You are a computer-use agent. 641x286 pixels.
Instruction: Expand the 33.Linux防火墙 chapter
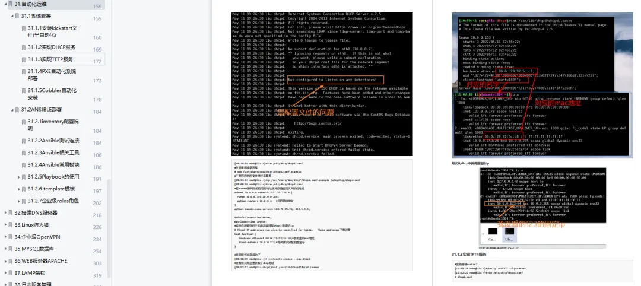point(5,225)
